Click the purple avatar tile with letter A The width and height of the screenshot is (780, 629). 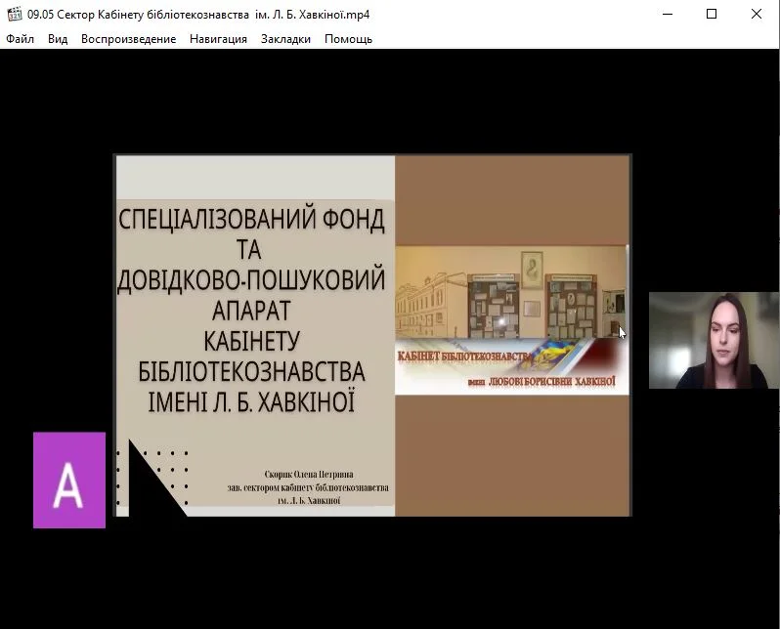click(x=69, y=480)
